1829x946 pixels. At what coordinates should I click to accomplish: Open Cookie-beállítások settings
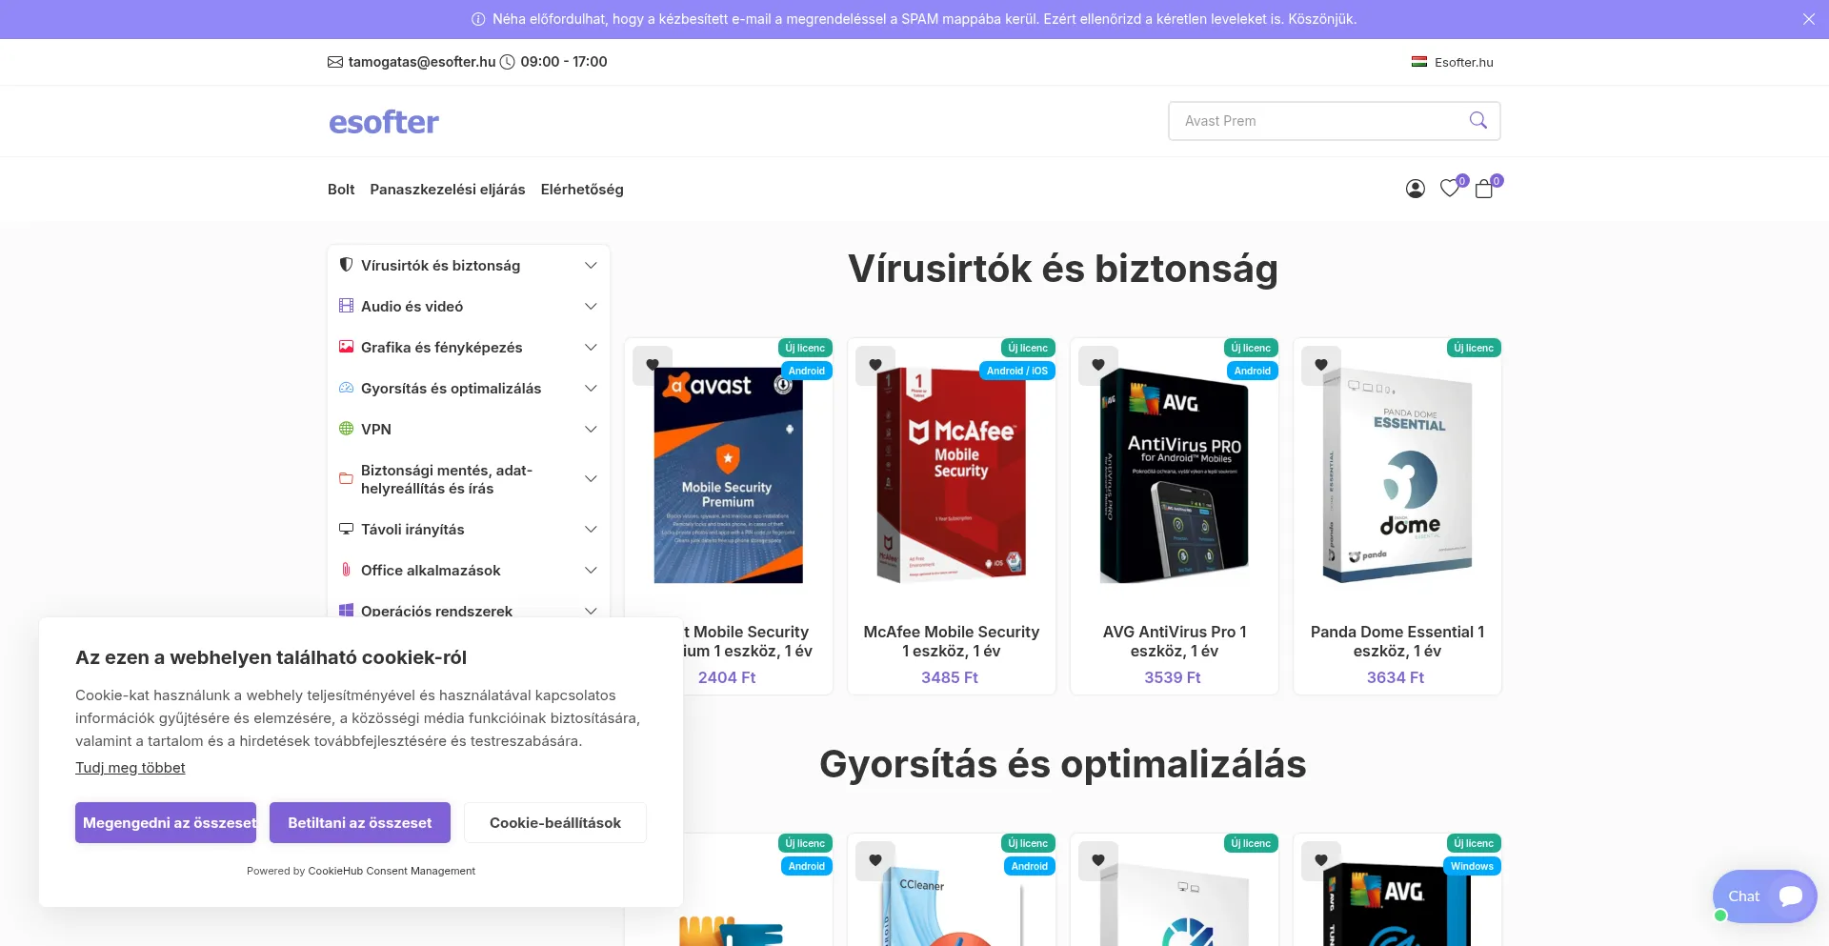[555, 822]
